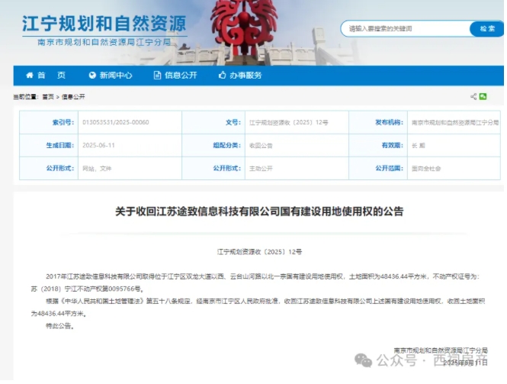Click the thumbs-up icon beside 办事服务
Screen dimensions: 507x384
coord(223,76)
